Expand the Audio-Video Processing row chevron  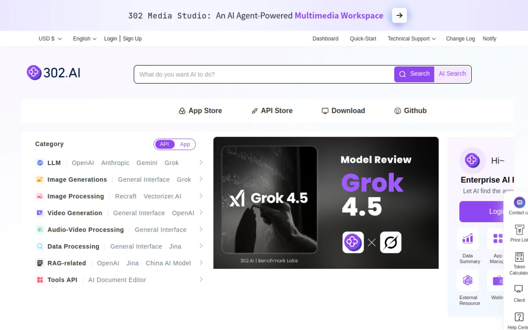click(201, 229)
